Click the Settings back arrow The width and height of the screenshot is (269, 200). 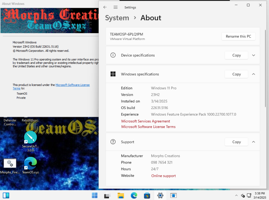click(105, 7)
